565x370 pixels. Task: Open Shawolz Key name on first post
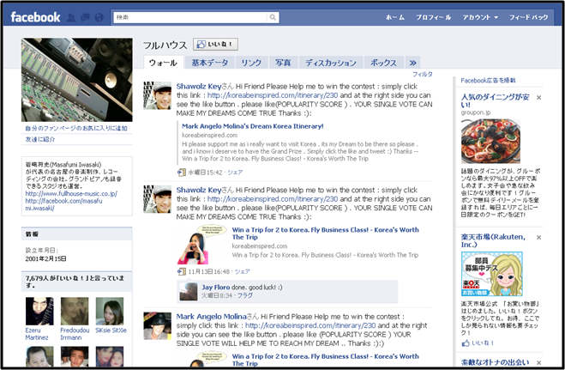point(199,87)
